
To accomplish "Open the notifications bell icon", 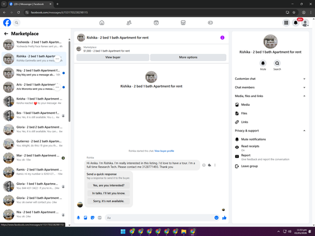I will (295, 23).
